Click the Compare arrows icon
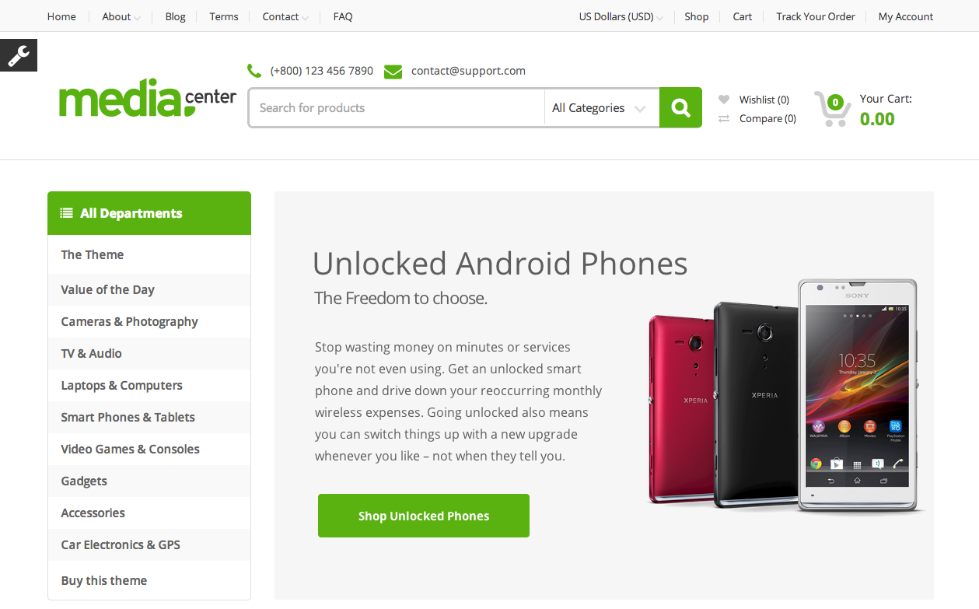 coord(724,119)
